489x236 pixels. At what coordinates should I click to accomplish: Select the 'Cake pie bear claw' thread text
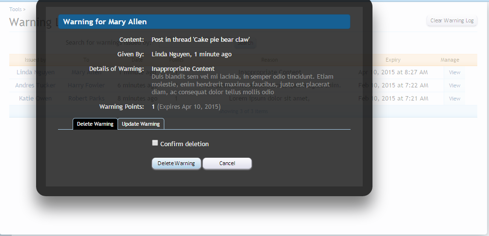(x=222, y=40)
